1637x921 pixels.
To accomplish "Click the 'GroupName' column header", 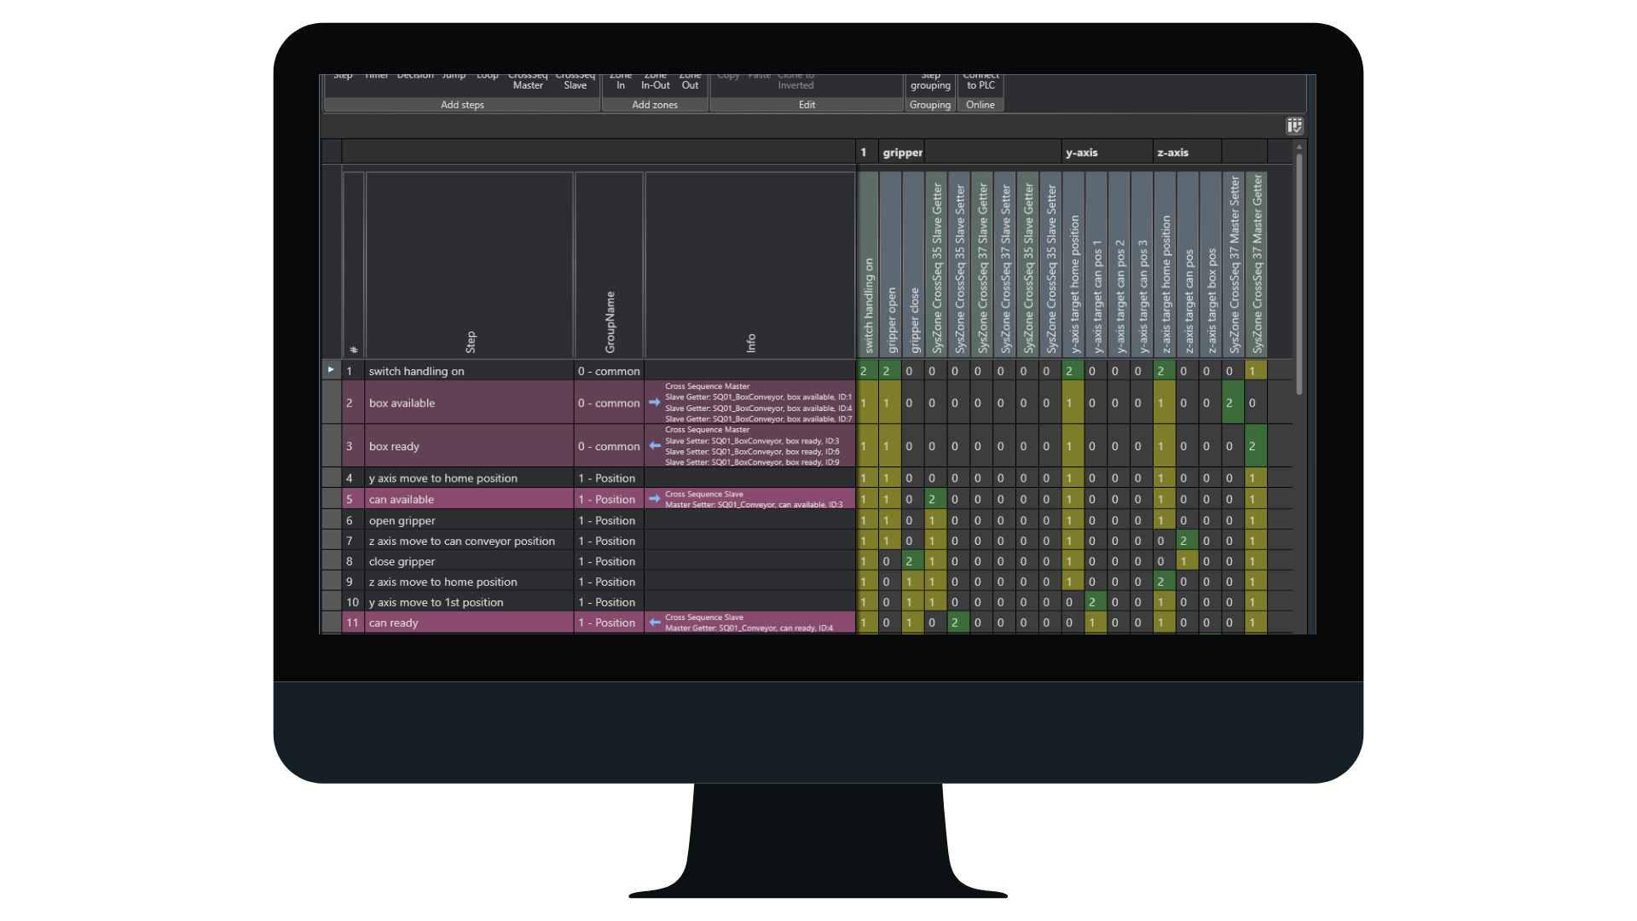I will pyautogui.click(x=610, y=264).
